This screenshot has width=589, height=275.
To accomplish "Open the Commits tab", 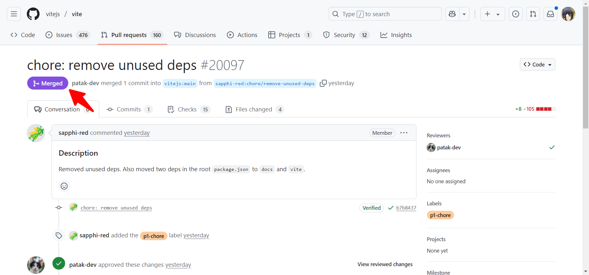I will tap(130, 109).
